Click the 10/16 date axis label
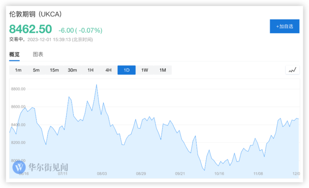 pos(219,174)
